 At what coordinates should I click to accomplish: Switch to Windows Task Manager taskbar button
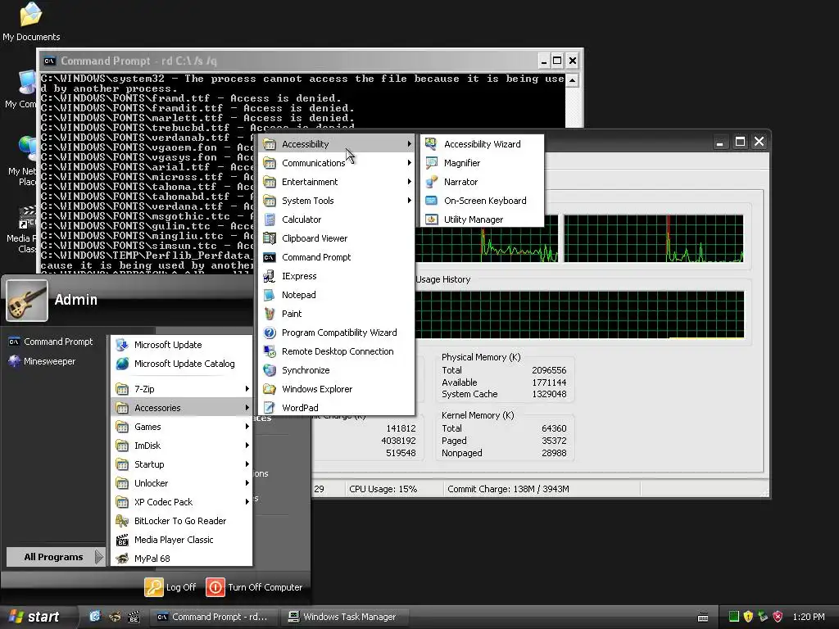(346, 617)
